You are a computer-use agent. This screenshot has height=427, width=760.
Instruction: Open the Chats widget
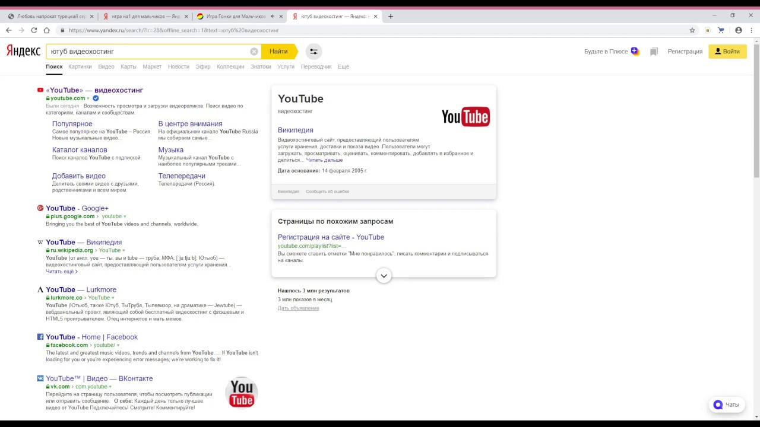pyautogui.click(x=727, y=404)
